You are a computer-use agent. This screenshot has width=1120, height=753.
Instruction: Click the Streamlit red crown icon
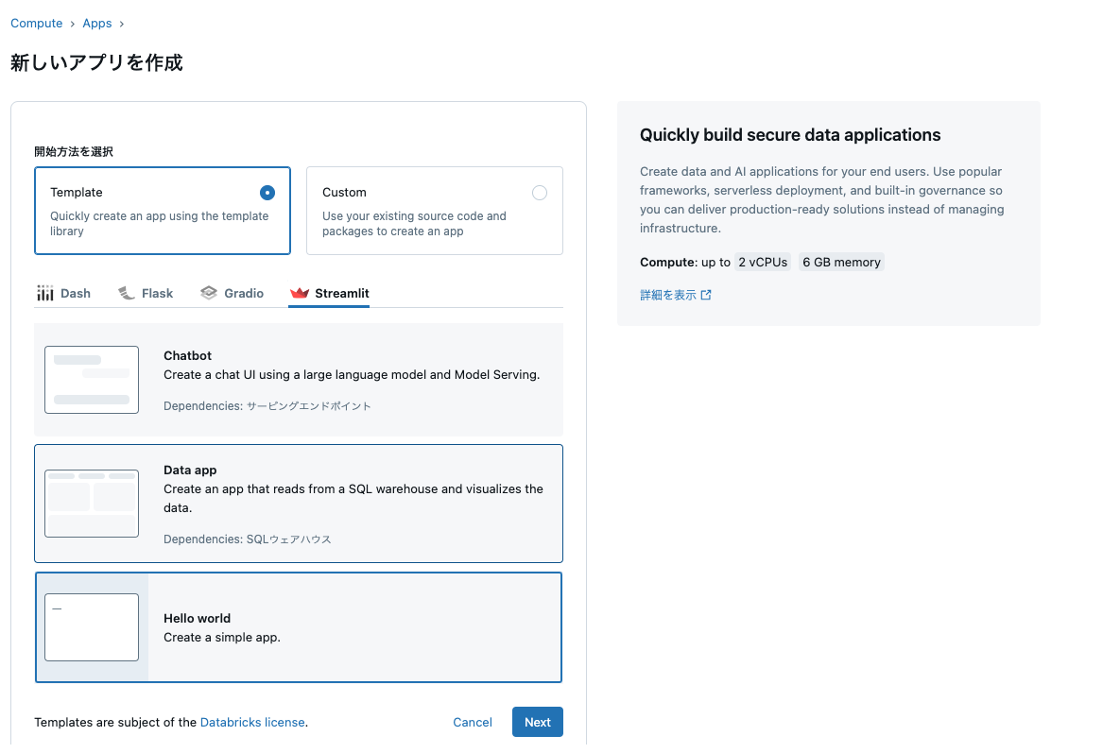tap(300, 293)
